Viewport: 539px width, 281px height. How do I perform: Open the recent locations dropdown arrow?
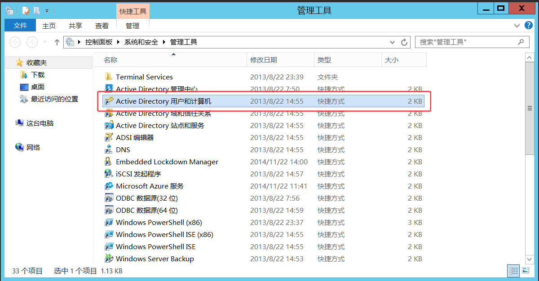pos(45,42)
